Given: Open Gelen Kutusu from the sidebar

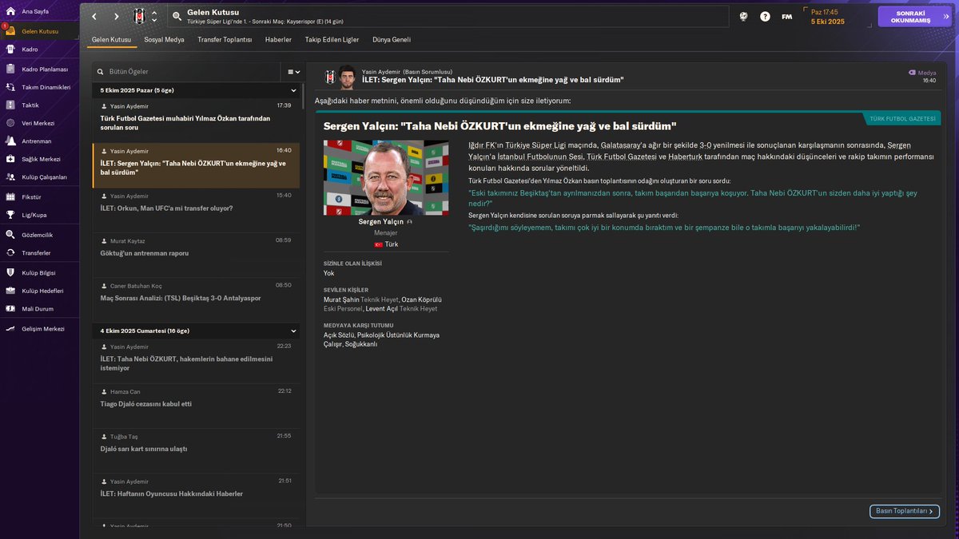Looking at the screenshot, I should 40,31.
